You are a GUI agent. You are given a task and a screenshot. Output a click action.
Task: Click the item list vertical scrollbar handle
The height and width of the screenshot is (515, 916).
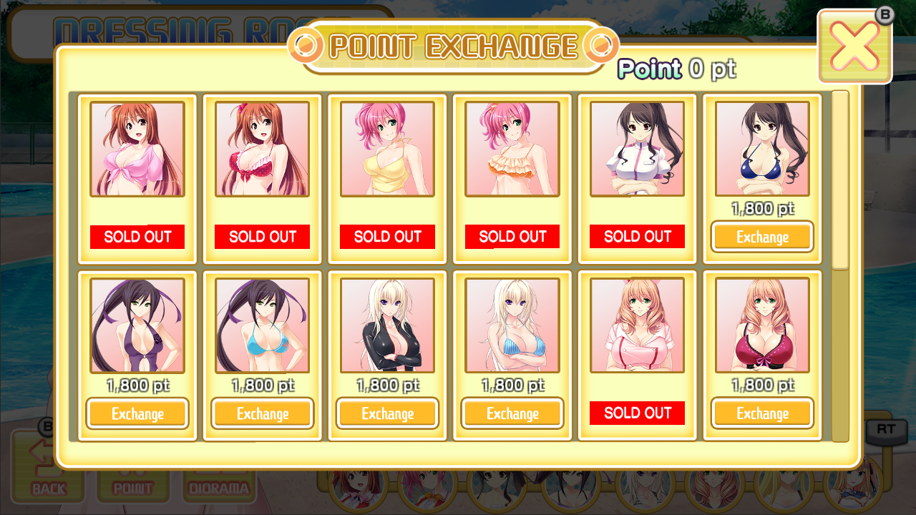click(x=840, y=180)
